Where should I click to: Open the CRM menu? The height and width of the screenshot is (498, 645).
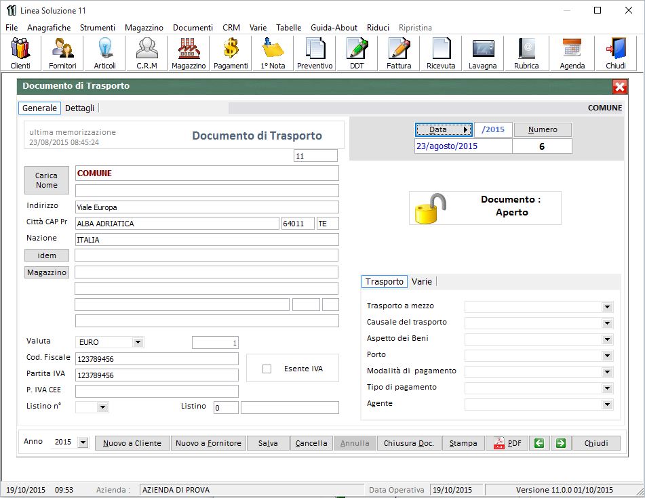231,28
